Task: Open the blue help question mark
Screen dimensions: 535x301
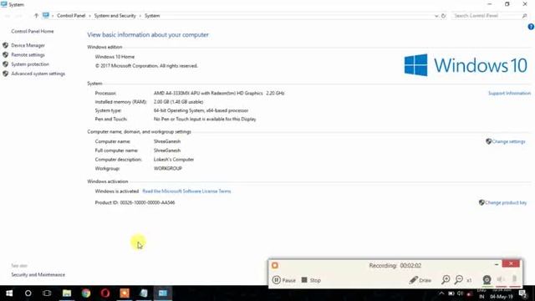Action: [x=531, y=27]
